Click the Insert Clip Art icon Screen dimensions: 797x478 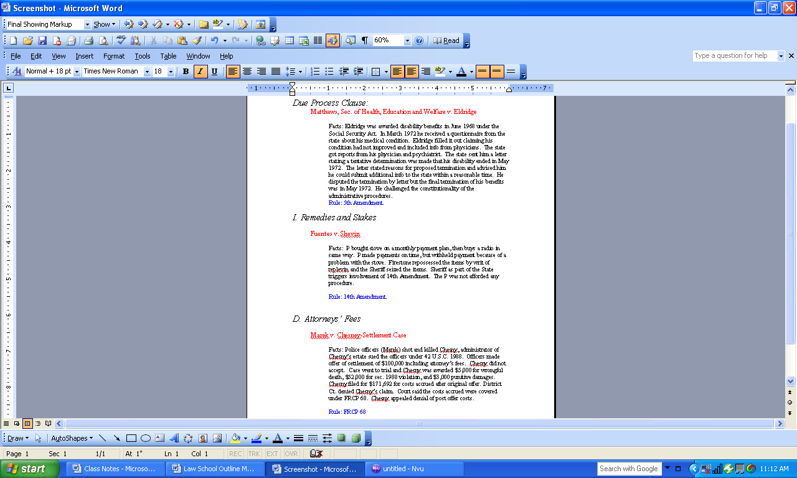pyautogui.click(x=202, y=438)
